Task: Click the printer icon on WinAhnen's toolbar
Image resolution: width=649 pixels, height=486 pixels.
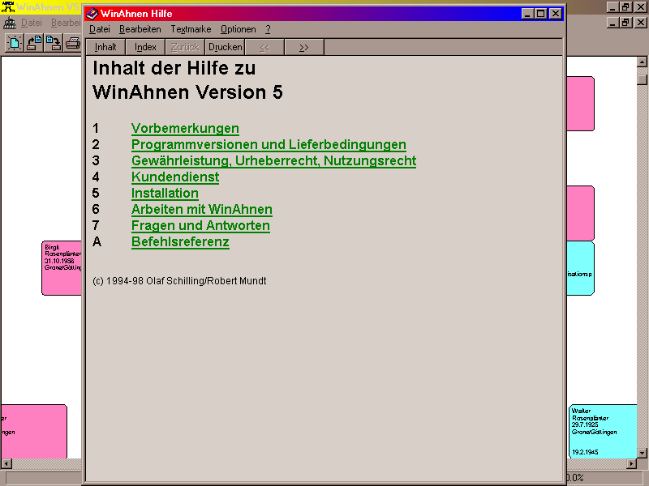Action: (71, 44)
